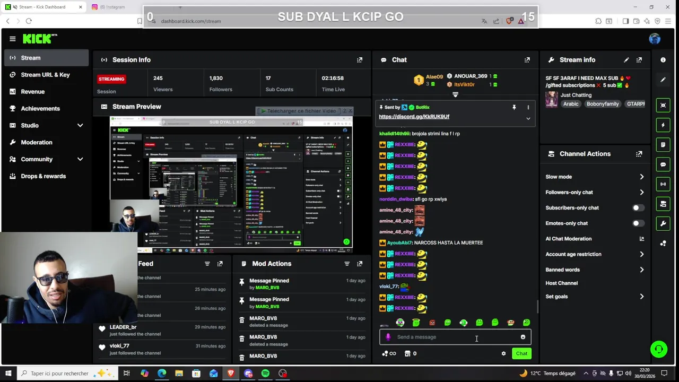Expand the Studio sidebar section
Image resolution: width=679 pixels, height=382 pixels.
tap(80, 125)
